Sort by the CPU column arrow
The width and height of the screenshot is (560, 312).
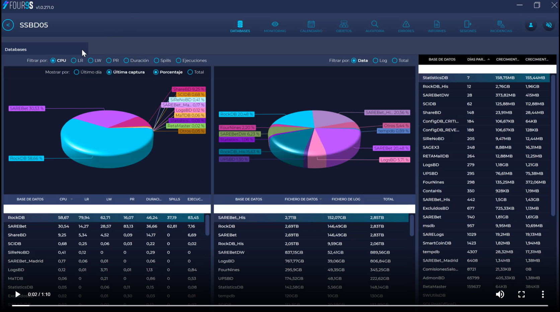(x=72, y=199)
